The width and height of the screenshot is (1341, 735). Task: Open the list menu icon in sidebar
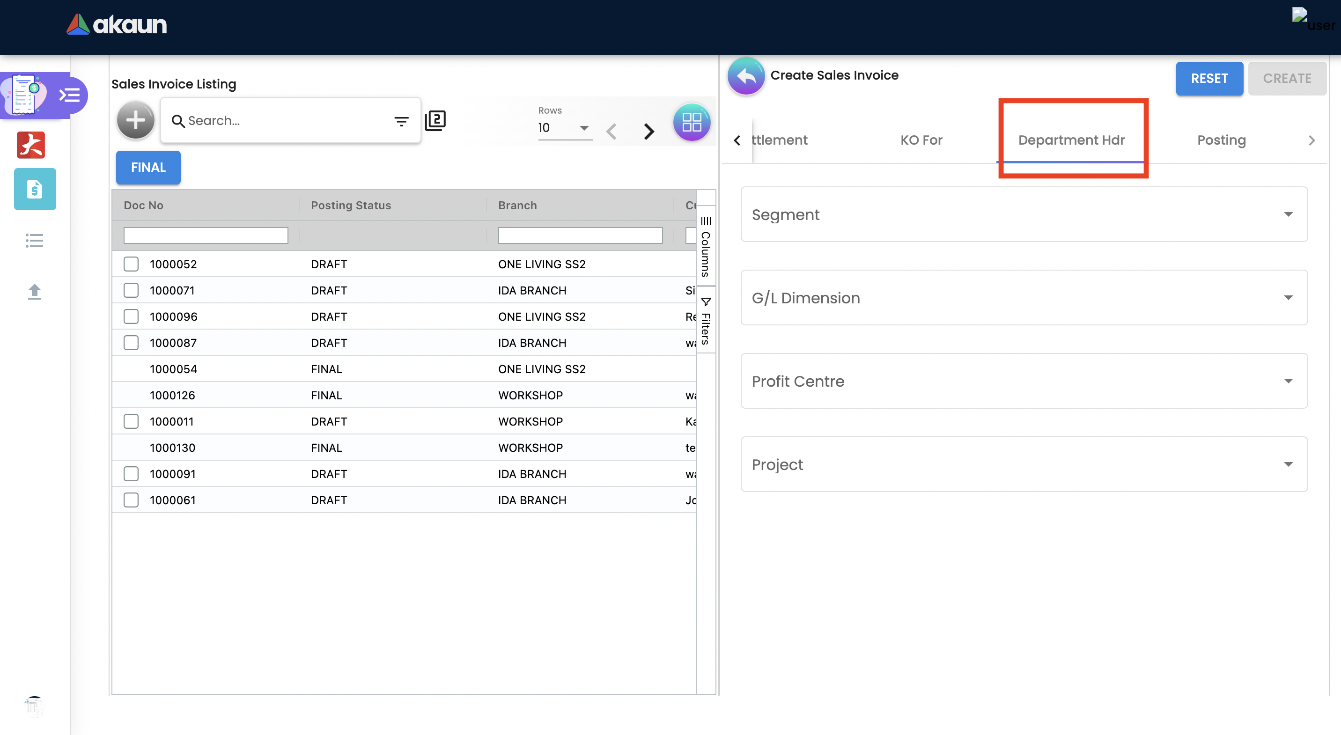[34, 241]
